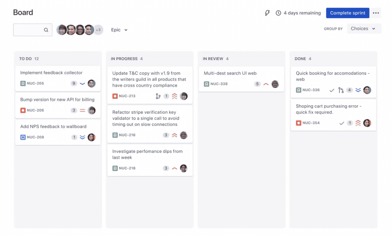Open the Epic grouping dropdown

pos(119,30)
